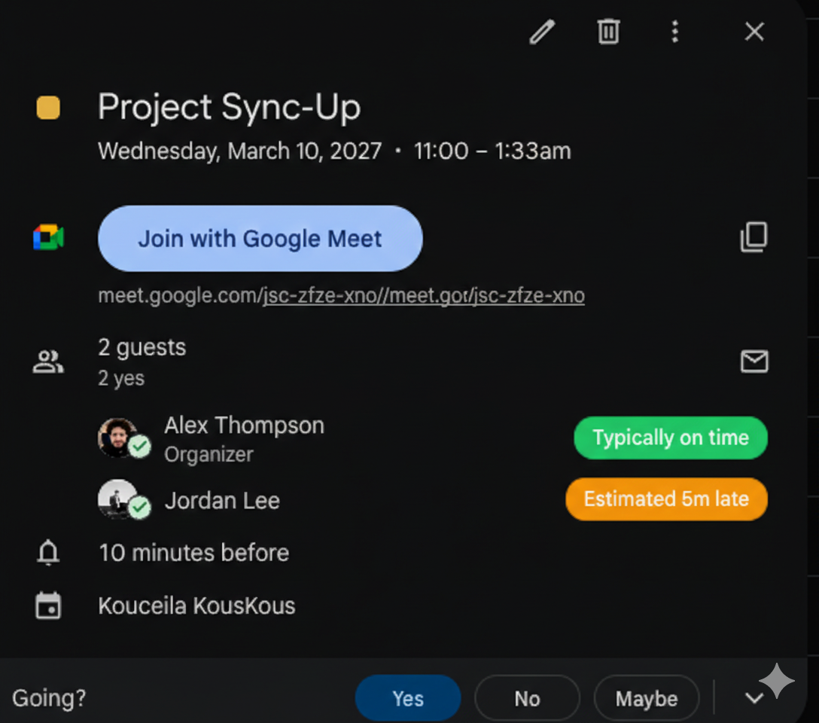Click the guests people icon
Viewport: 819px width, 723px height.
click(x=48, y=362)
